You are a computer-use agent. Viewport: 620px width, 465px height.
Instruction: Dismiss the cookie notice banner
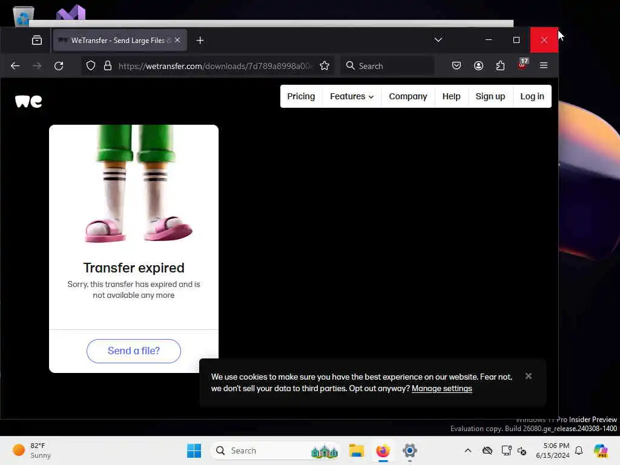click(x=529, y=376)
